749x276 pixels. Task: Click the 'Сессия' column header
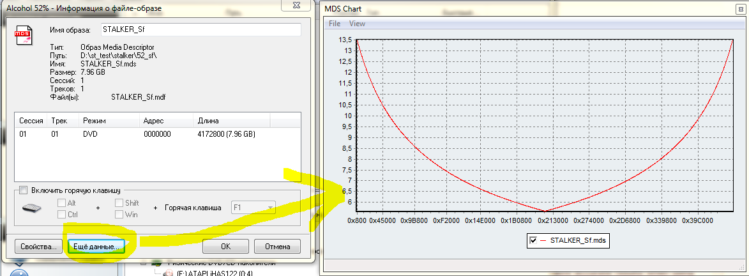click(x=31, y=121)
